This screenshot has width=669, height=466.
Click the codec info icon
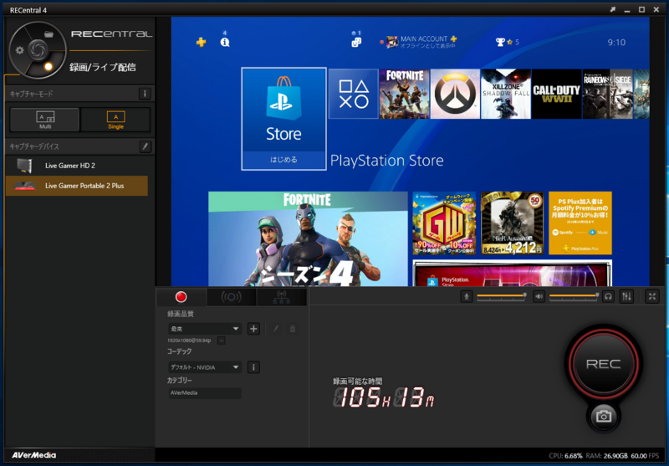click(x=253, y=367)
